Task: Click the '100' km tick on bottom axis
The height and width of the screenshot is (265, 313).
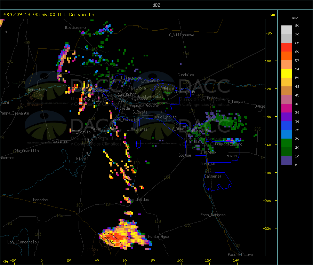Action: 180,260
